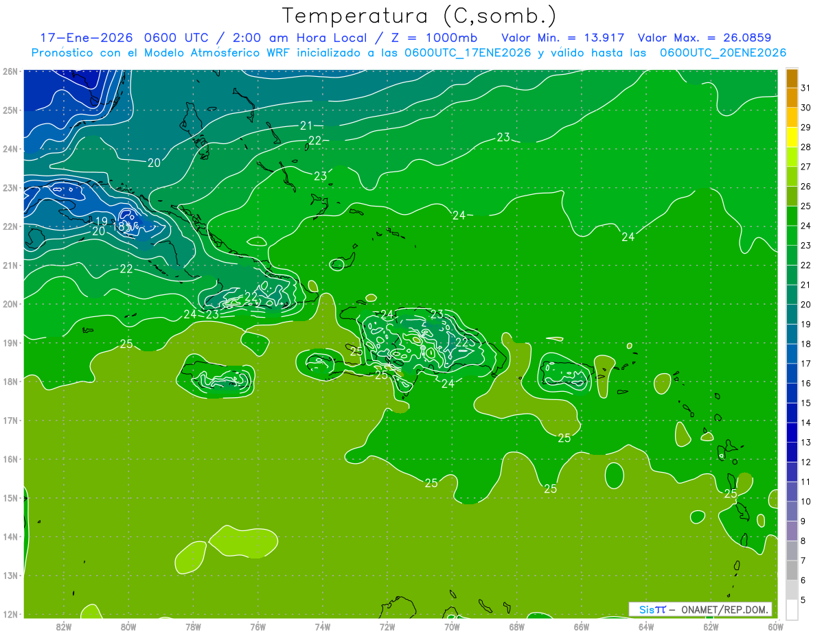Image resolution: width=824 pixels, height=636 pixels.
Task: Click the 'Valor Min. = 13.917' readout
Action: (563, 38)
